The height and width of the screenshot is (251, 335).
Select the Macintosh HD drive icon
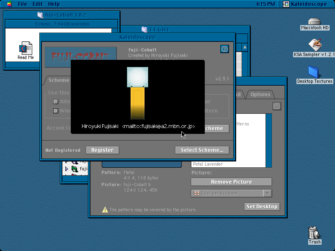coord(314,22)
